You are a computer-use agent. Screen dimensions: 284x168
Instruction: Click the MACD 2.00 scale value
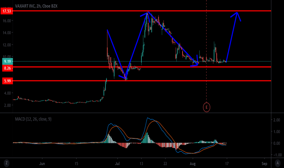(x=277, y=120)
